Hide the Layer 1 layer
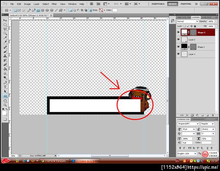The image size is (220, 171). pos(178,54)
